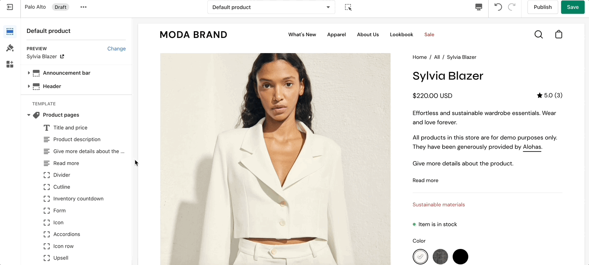The height and width of the screenshot is (265, 589).
Task: Toggle the inspector selection tool
Action: (x=348, y=7)
